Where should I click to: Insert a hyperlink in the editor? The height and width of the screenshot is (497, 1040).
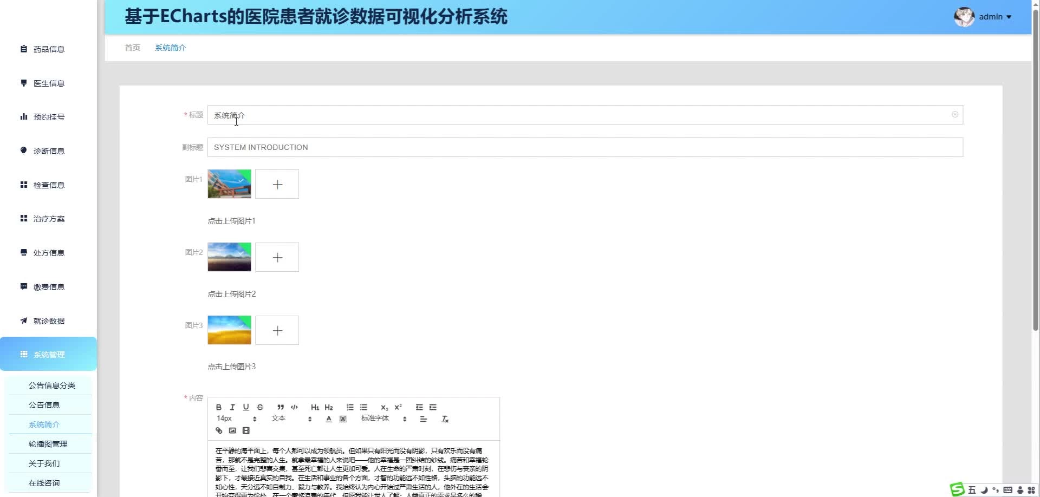coord(219,430)
